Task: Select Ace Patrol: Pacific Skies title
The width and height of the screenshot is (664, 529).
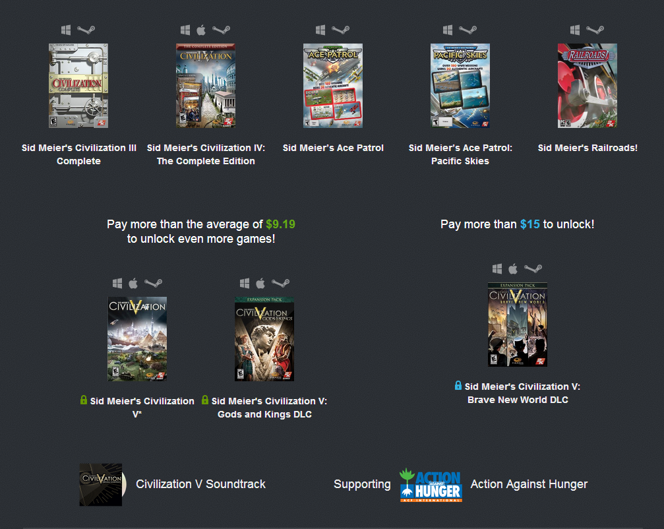Action: [460, 154]
